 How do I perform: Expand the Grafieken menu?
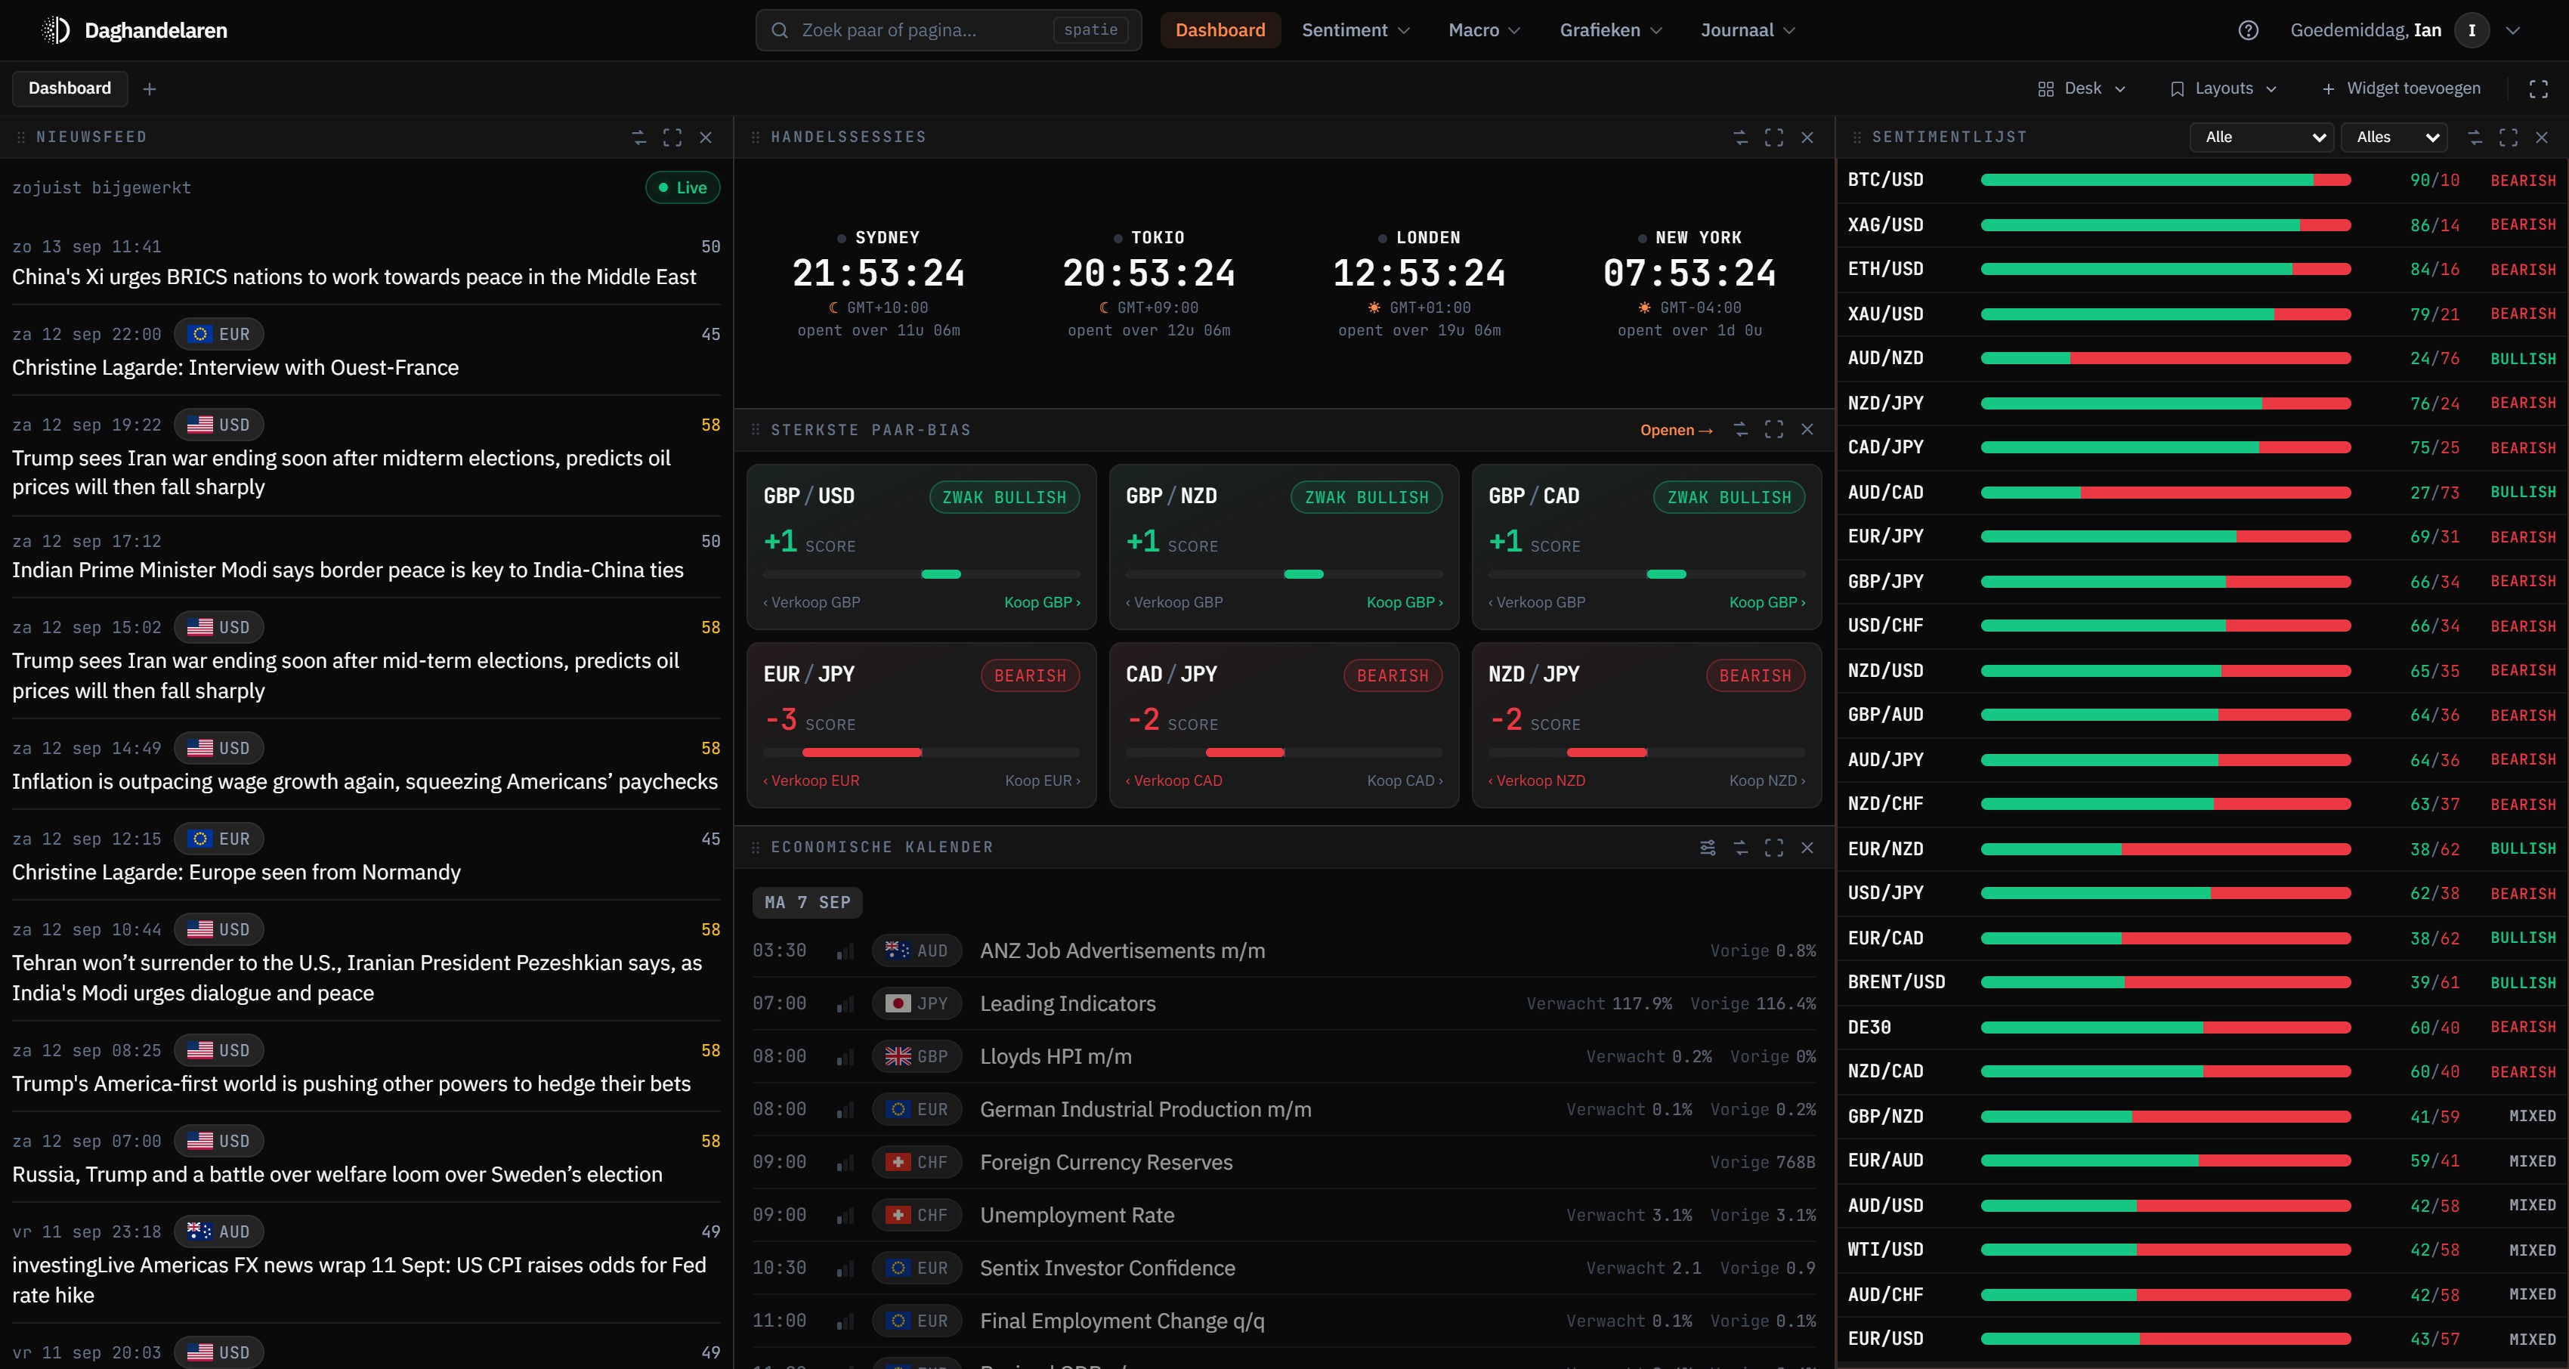[1611, 30]
